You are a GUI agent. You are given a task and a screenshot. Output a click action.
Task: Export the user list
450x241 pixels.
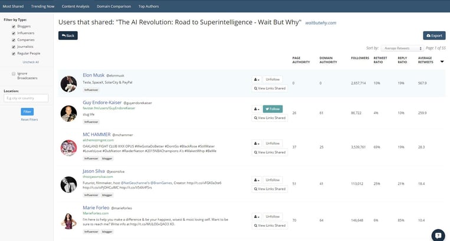[434, 35]
